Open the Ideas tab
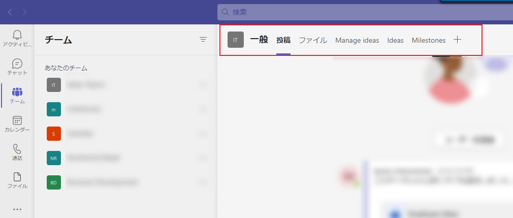513x218 pixels. coord(395,40)
